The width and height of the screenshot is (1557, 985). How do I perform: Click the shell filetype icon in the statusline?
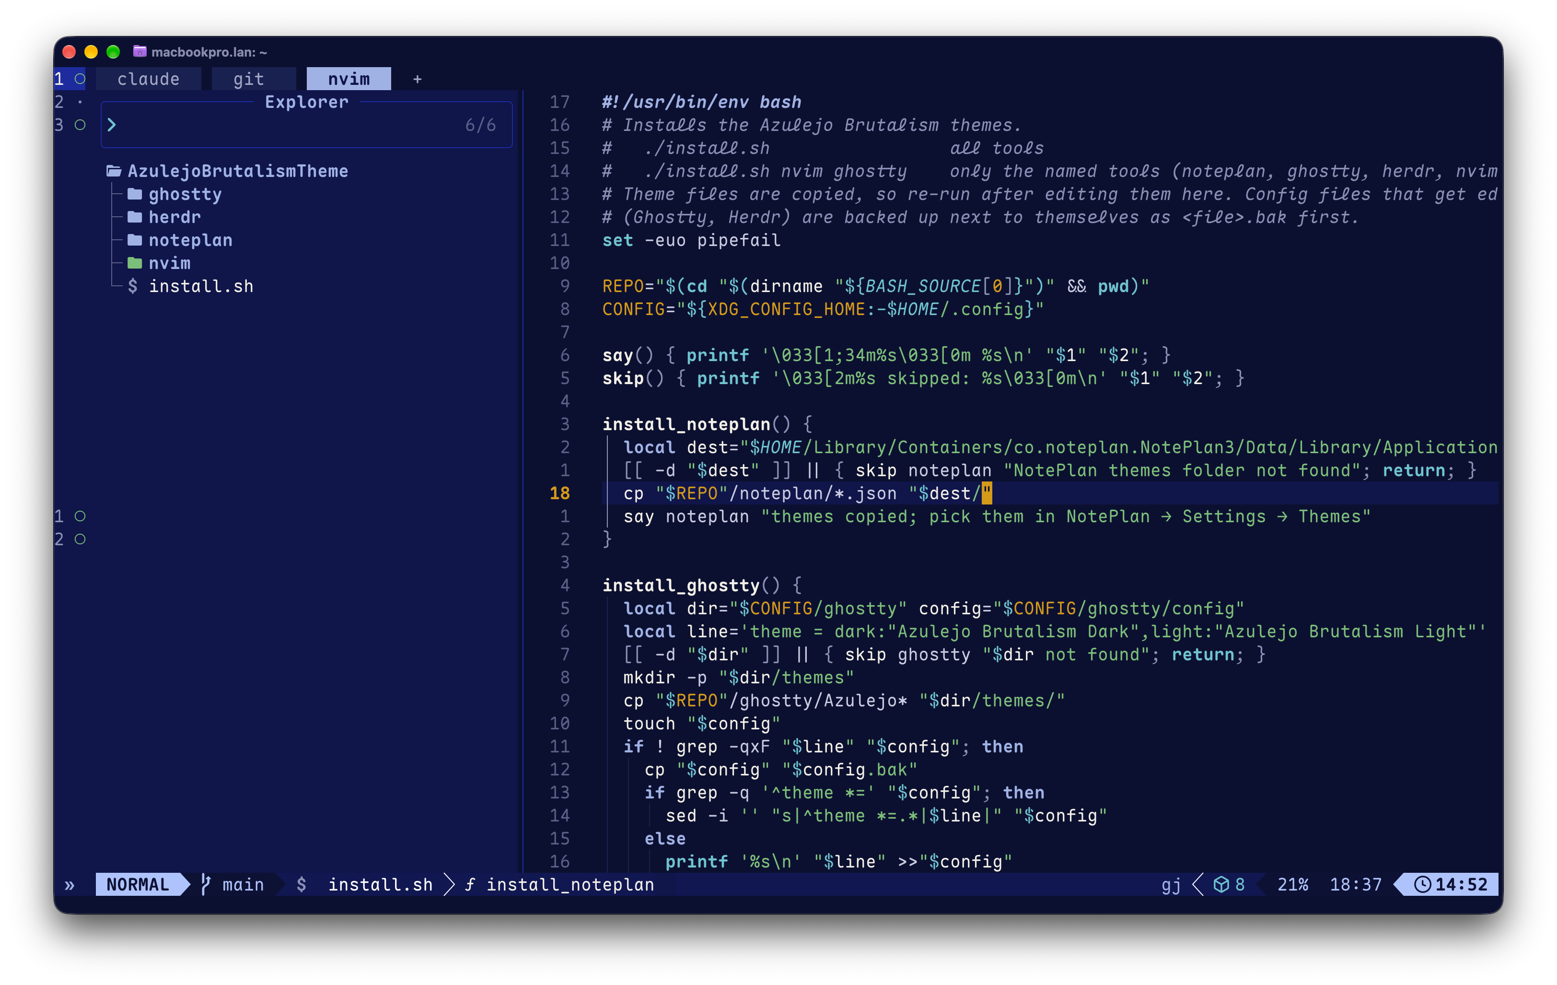[x=302, y=884]
